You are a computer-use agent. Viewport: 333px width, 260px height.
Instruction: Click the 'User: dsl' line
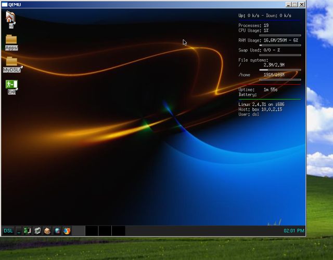pyautogui.click(x=249, y=114)
